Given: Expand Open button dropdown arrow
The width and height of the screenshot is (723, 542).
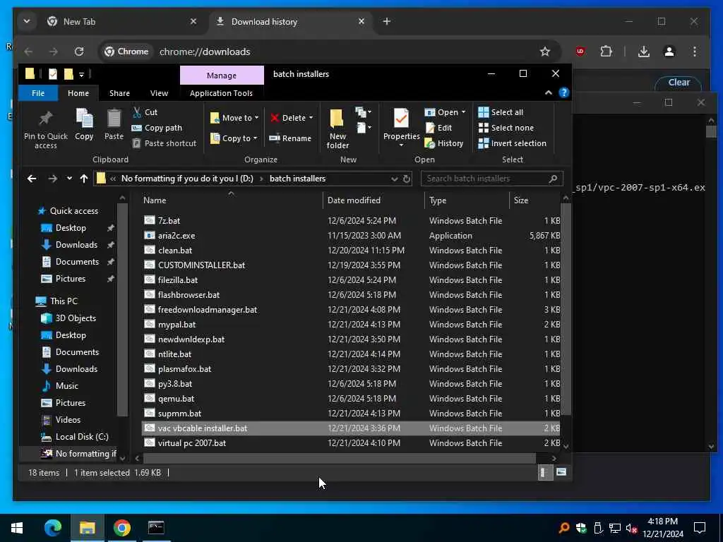Looking at the screenshot, I should pos(463,112).
